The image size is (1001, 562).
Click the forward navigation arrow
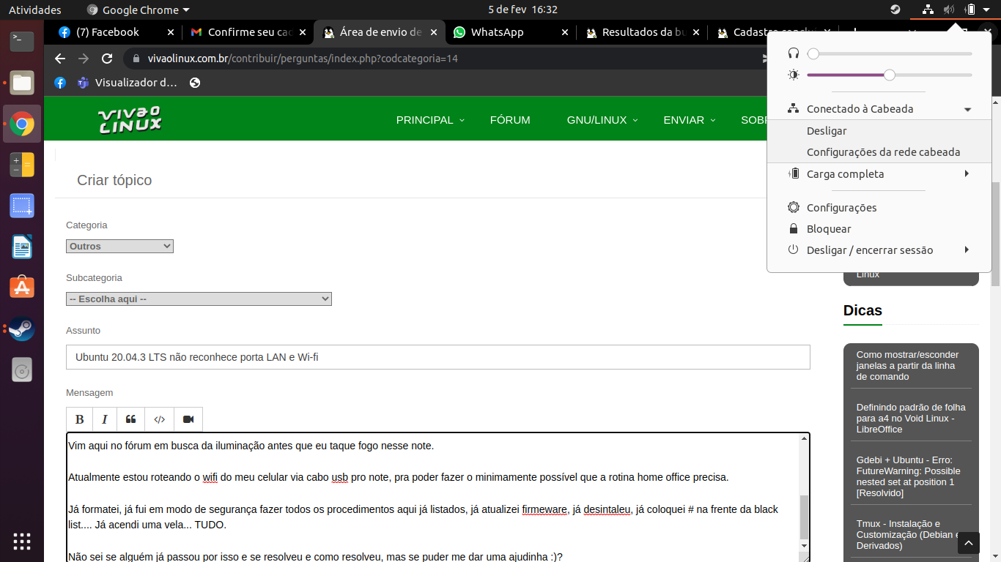point(84,59)
